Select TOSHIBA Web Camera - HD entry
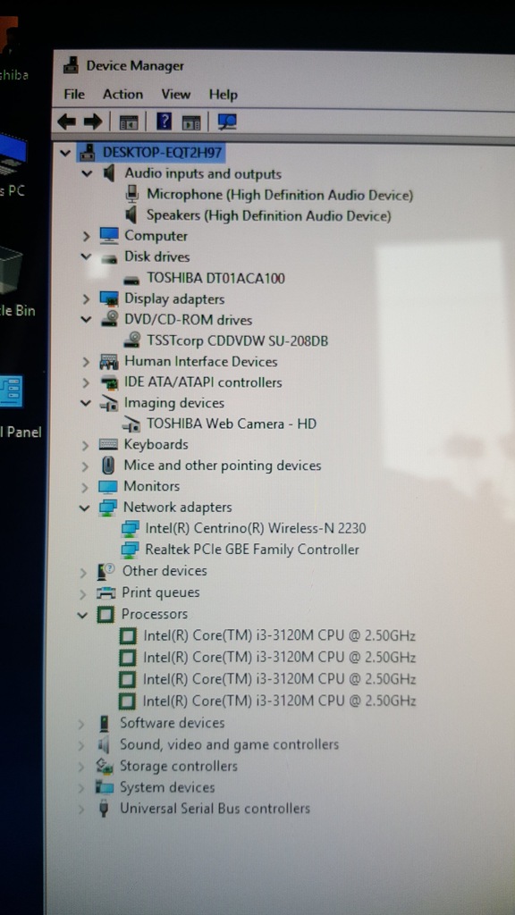The width and height of the screenshot is (515, 915). pyautogui.click(x=232, y=424)
